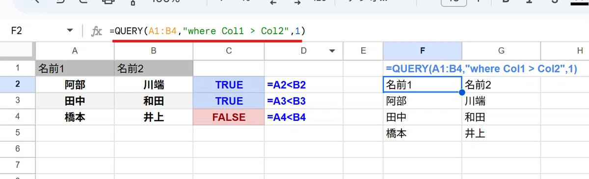Select column E header
Image resolution: width=589 pixels, height=179 pixels.
[363, 50]
